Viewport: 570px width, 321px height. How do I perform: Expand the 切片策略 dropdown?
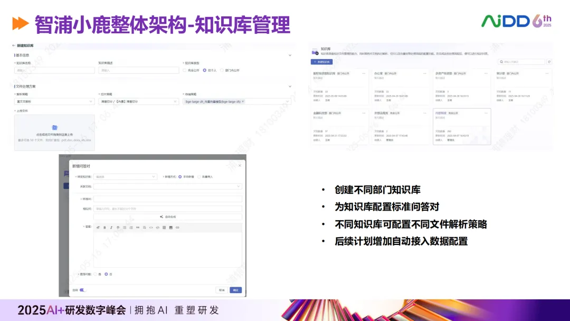pyautogui.click(x=139, y=101)
